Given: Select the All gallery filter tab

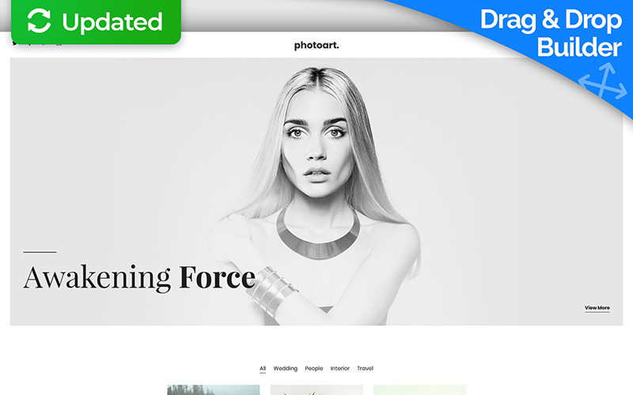Looking at the screenshot, I should [x=263, y=368].
